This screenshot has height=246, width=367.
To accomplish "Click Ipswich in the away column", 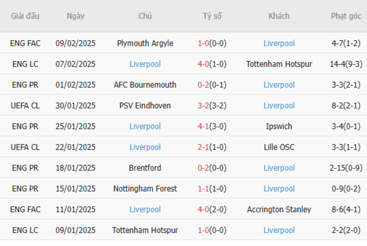I will tap(279, 126).
